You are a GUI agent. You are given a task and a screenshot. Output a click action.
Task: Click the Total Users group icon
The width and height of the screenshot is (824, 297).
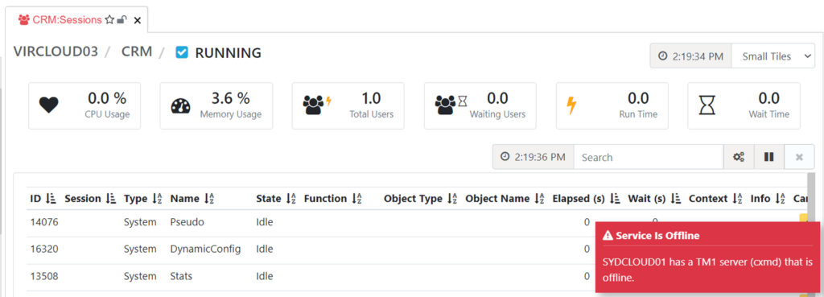pyautogui.click(x=317, y=105)
